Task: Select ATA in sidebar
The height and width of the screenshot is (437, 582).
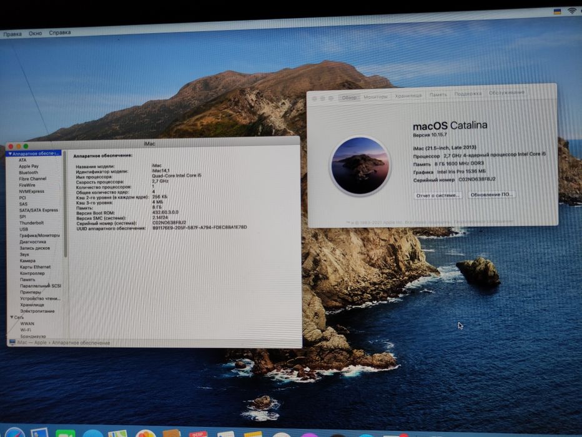Action: (22, 160)
